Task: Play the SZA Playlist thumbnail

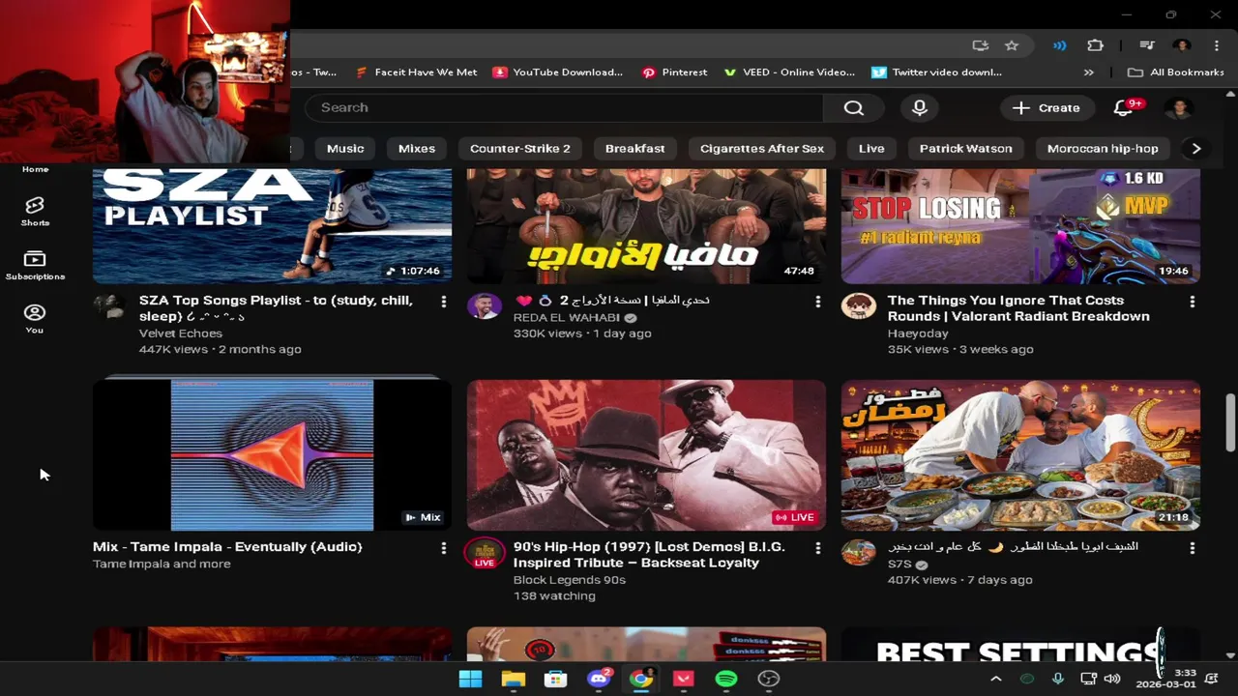Action: pos(272,225)
